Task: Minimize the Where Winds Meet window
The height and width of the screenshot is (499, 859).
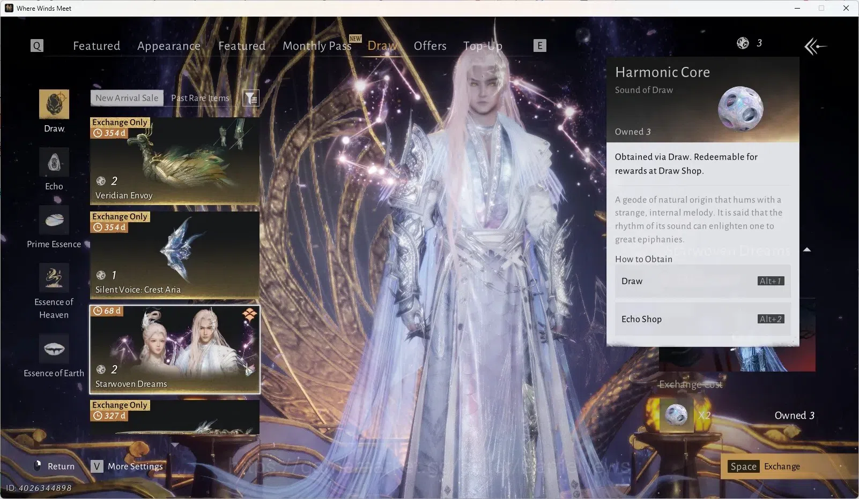Action: click(797, 8)
